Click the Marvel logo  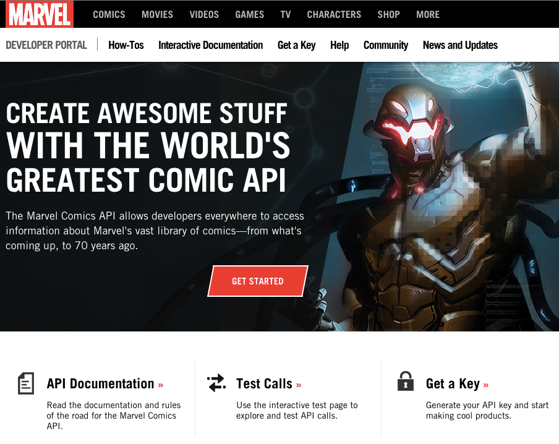(40, 14)
